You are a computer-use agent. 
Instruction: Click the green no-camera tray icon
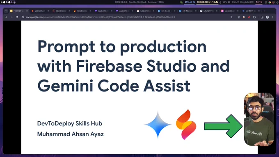[x=181, y=2]
